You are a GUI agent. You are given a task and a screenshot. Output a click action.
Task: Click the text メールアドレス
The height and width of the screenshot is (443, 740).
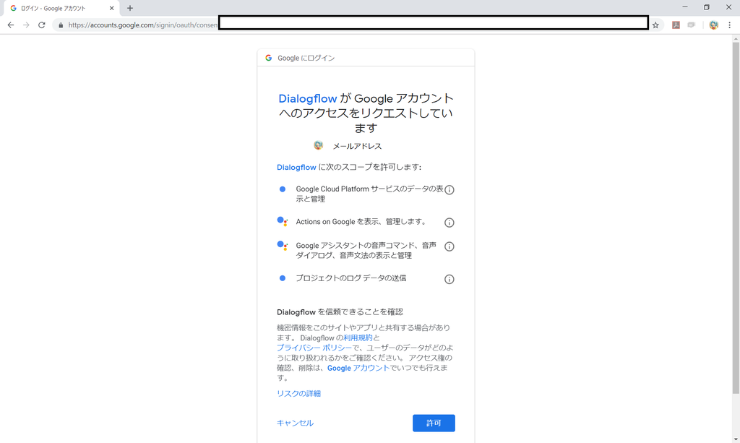tap(357, 146)
